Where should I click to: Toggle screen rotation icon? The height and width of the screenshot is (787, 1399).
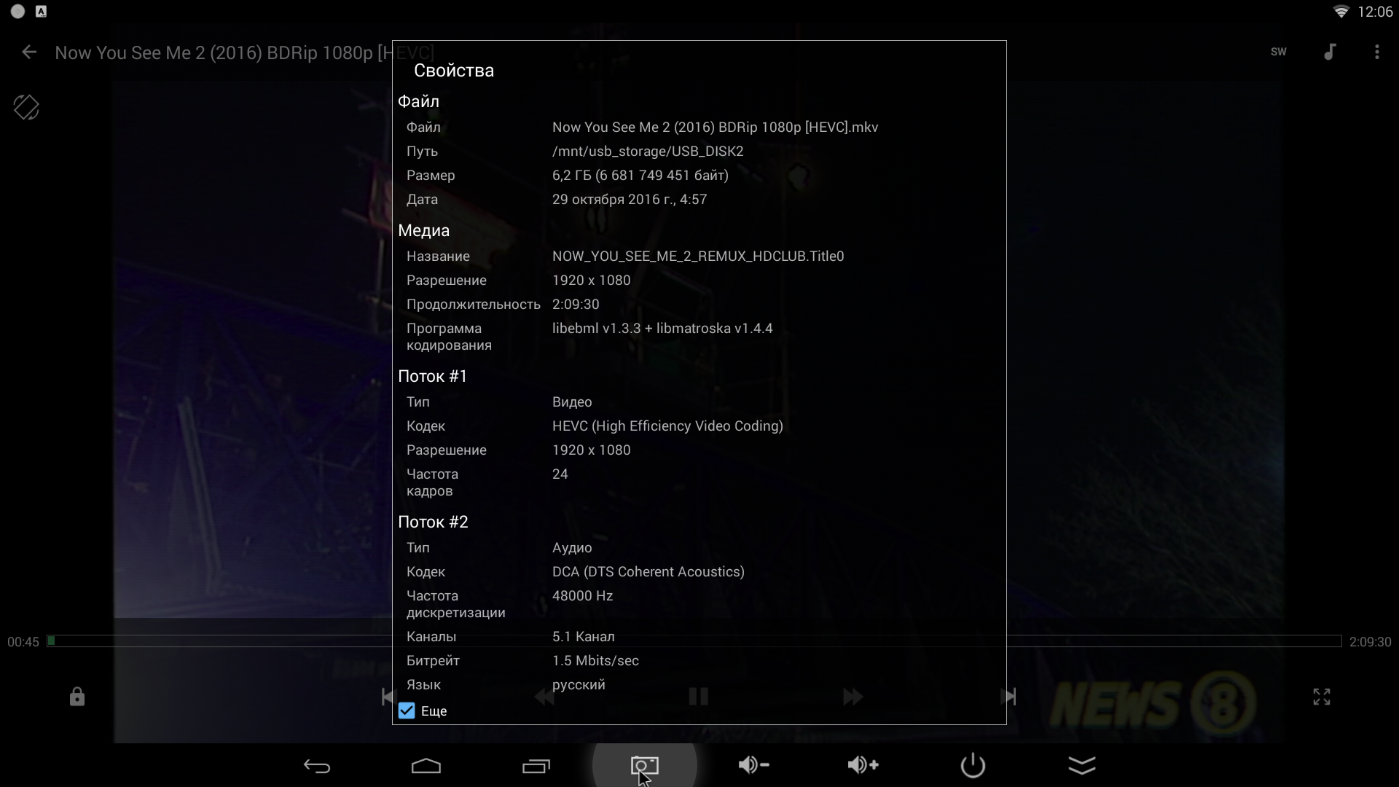click(x=26, y=108)
